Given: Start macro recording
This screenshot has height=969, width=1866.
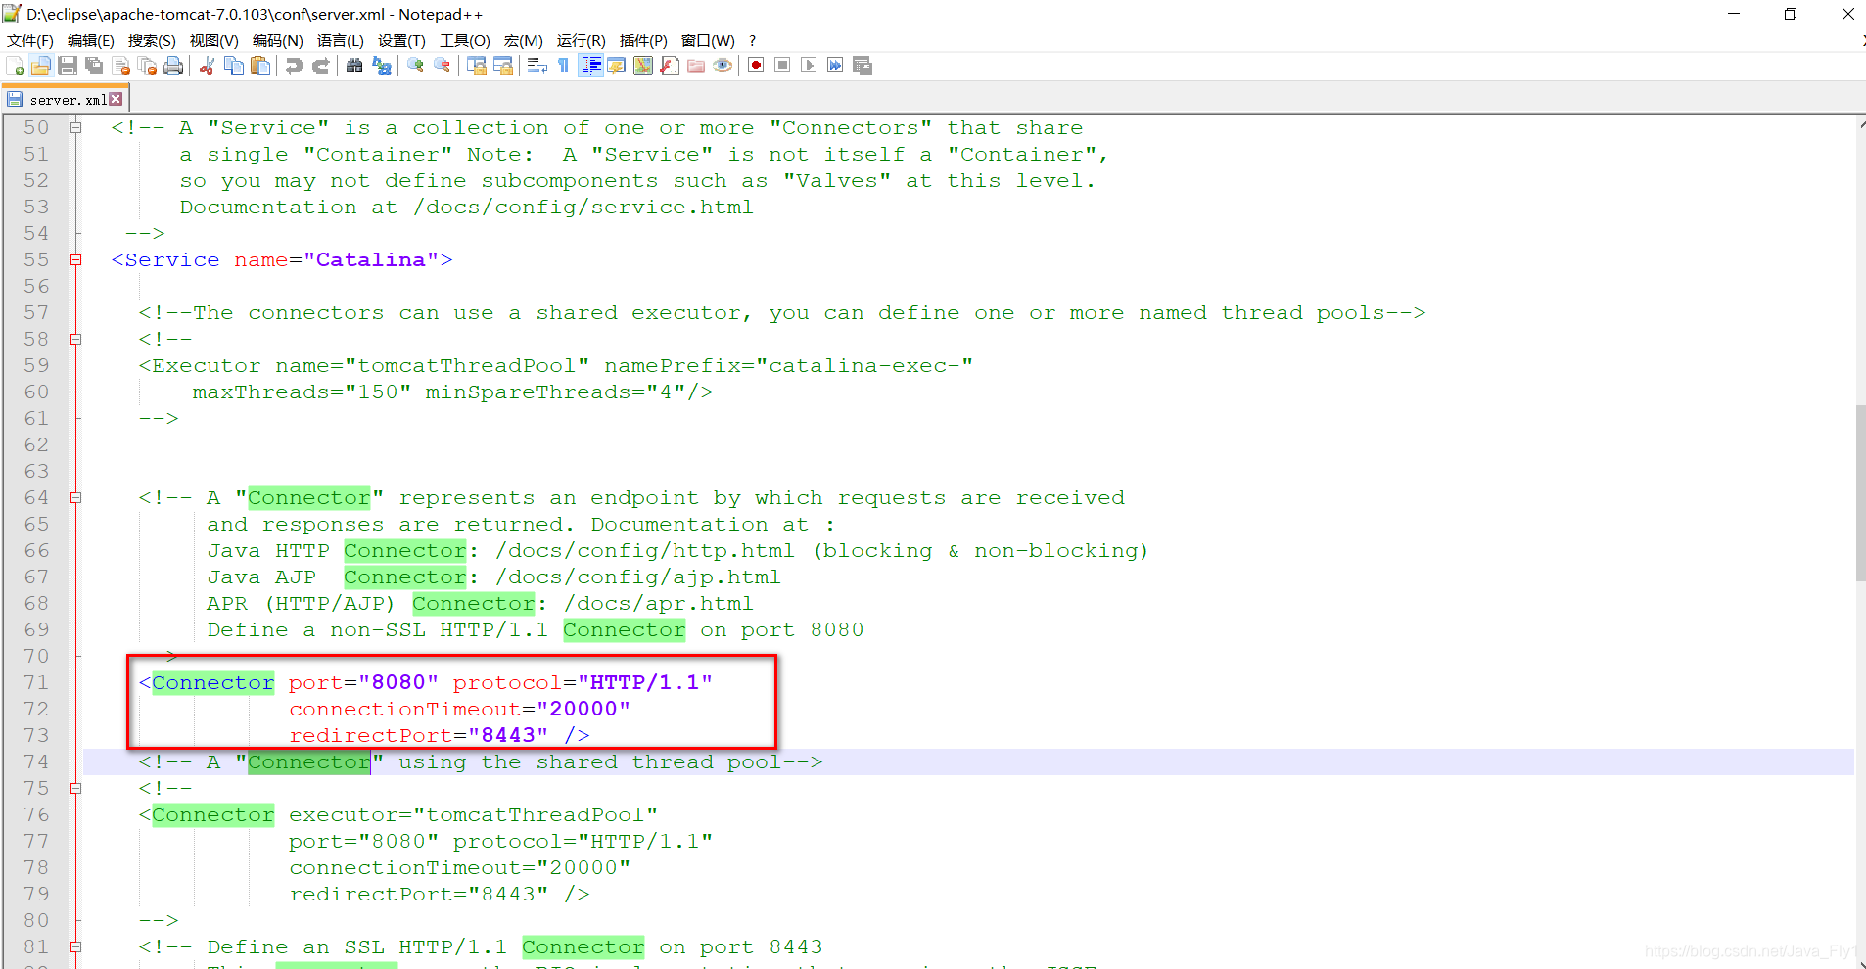Looking at the screenshot, I should [756, 66].
